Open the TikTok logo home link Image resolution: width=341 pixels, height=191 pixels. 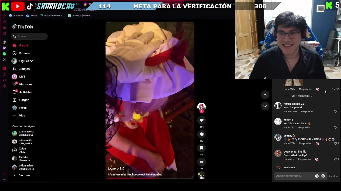(x=23, y=27)
